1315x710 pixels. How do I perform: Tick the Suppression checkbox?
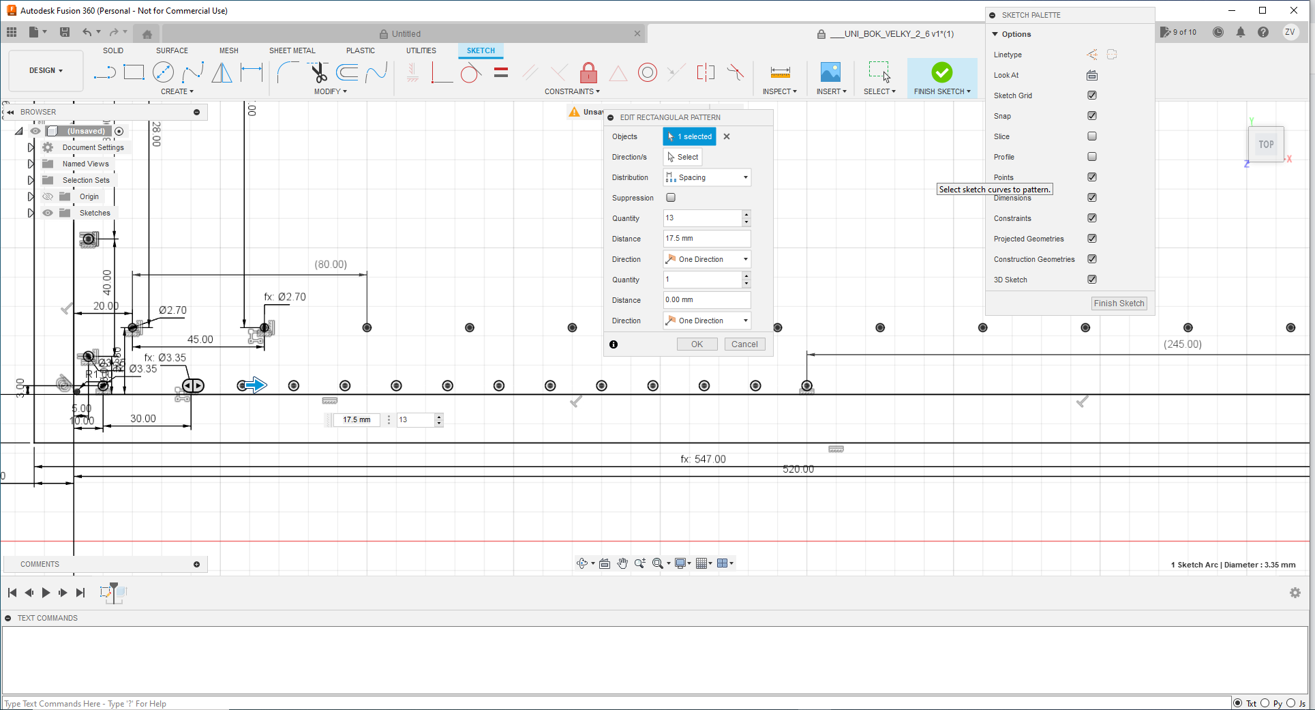point(671,198)
